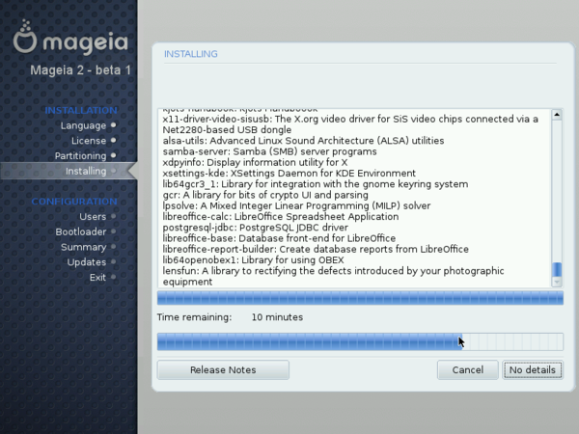This screenshot has width=579, height=434.
Task: Click the 'lensfun' package line
Action: pyautogui.click(x=334, y=277)
